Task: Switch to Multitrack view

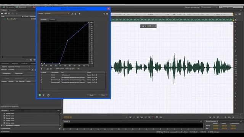Action: (21, 7)
